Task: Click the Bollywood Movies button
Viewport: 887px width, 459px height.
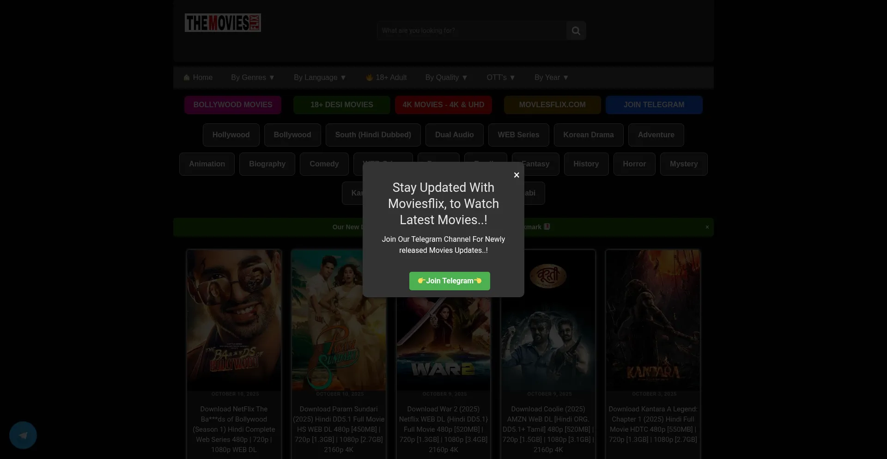Action: click(x=233, y=105)
